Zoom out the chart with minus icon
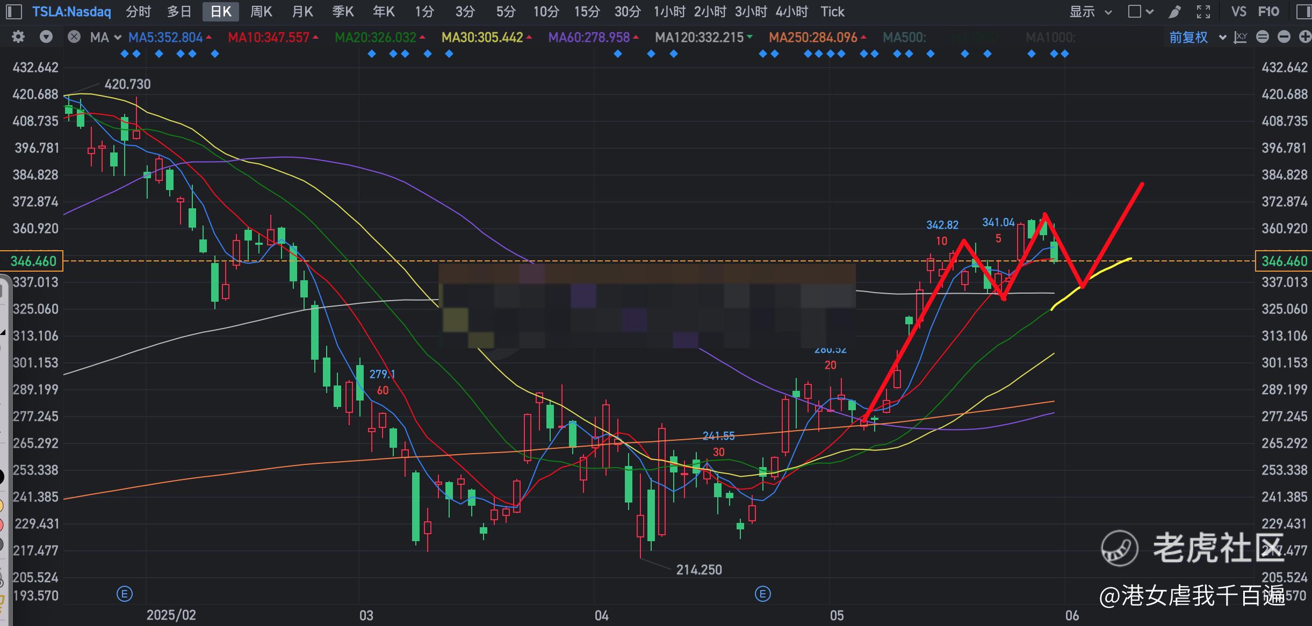 pyautogui.click(x=1284, y=37)
